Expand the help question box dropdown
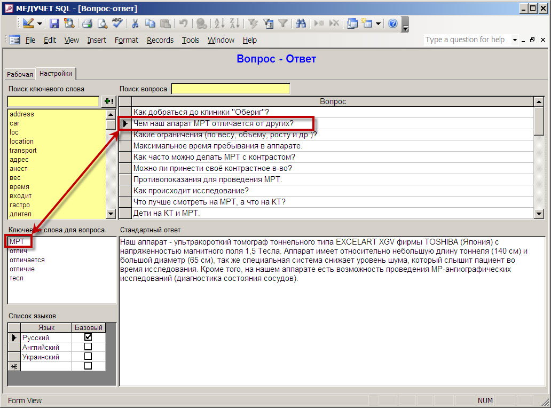 pyautogui.click(x=515, y=40)
